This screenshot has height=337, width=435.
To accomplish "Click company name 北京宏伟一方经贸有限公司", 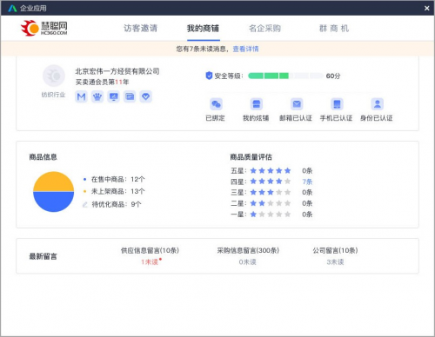I will coord(117,71).
